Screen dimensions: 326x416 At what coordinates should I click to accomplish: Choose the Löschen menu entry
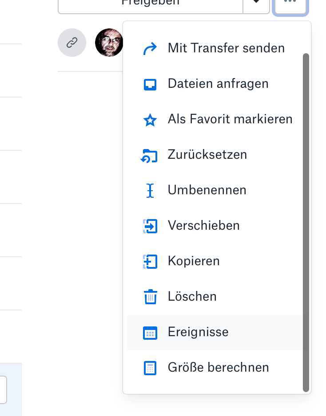click(x=192, y=297)
